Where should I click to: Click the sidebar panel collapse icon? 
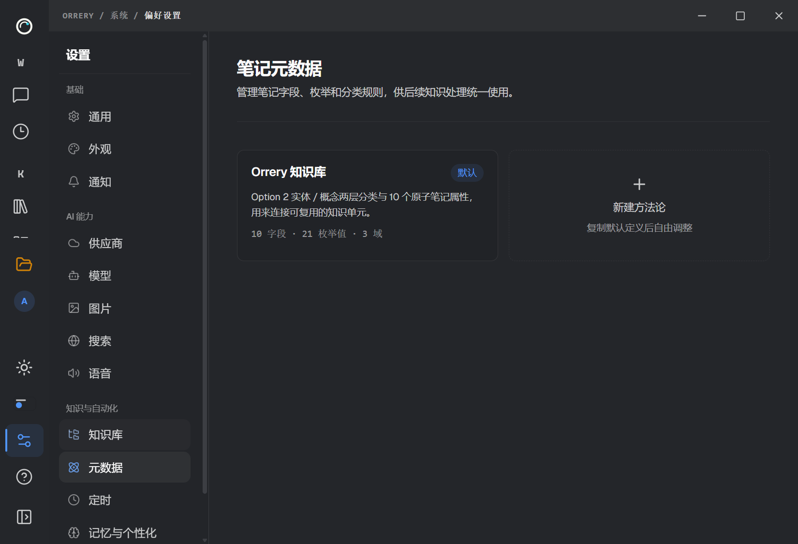24,517
